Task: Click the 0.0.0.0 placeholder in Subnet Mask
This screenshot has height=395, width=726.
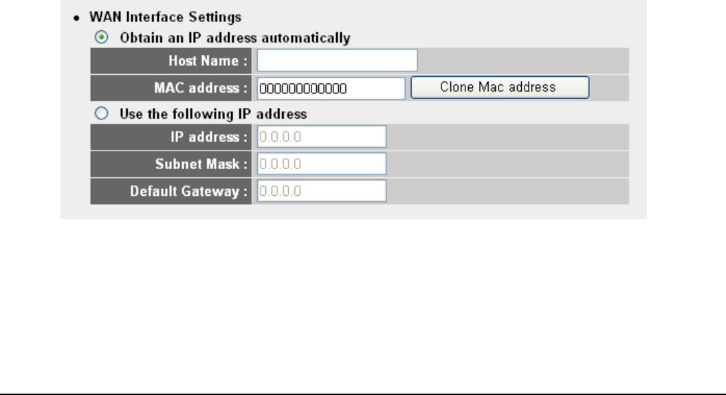Action: [x=280, y=164]
